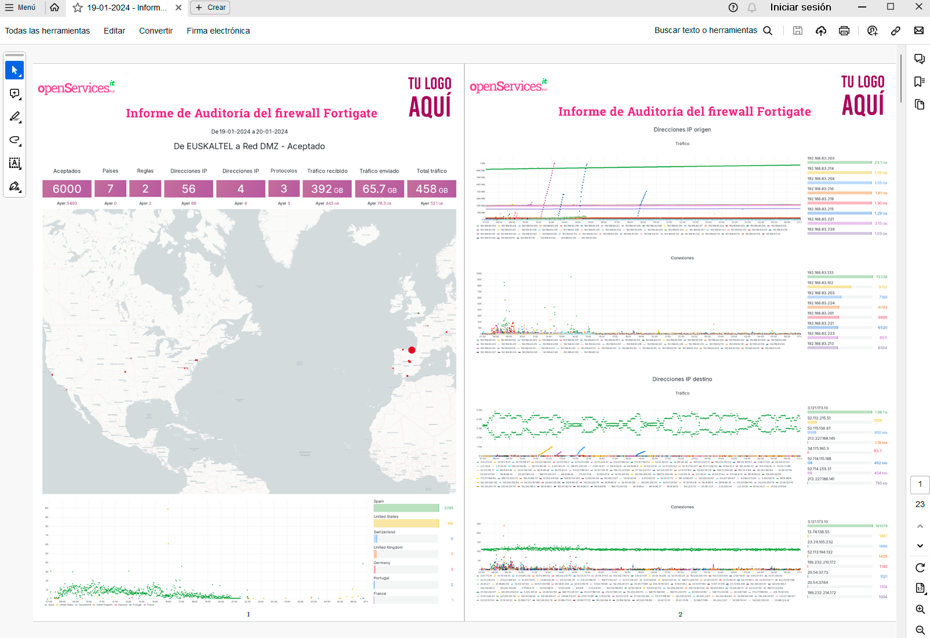930x638 pixels.
Task: Click the current page number box
Action: (x=920, y=484)
